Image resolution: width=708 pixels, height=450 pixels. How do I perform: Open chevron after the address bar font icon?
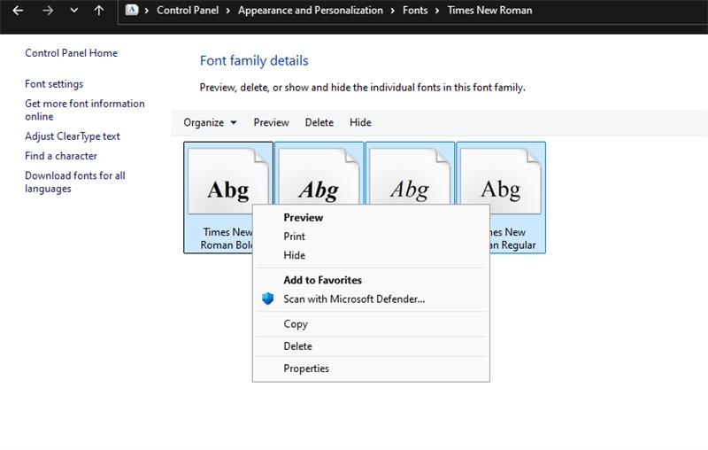pos(146,11)
